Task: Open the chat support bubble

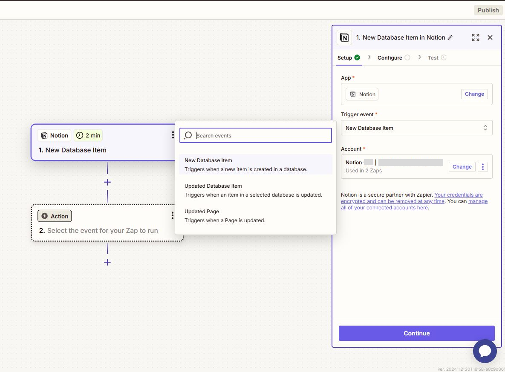Action: tap(485, 351)
